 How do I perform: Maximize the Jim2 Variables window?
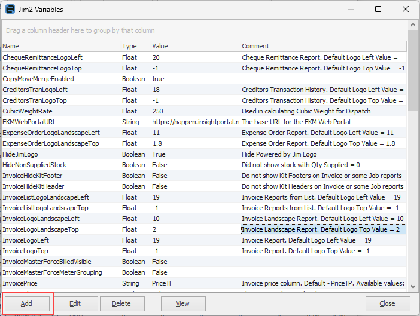click(x=378, y=10)
